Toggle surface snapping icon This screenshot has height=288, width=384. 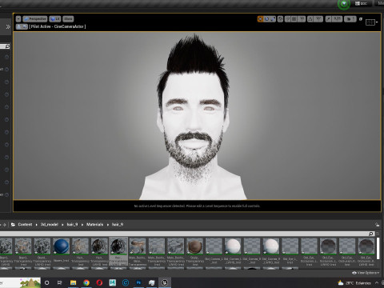point(288,19)
